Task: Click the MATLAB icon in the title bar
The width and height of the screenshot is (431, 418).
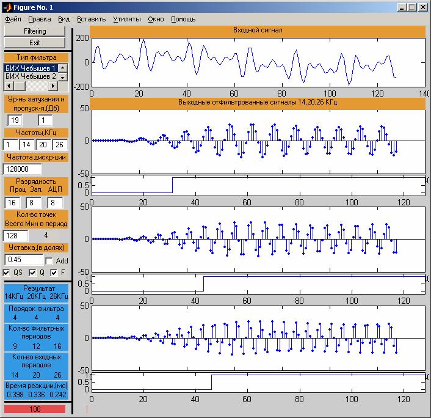Action: [7, 7]
